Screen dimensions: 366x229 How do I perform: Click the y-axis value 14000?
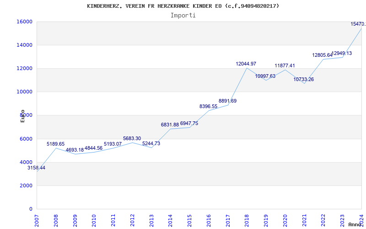24,45
